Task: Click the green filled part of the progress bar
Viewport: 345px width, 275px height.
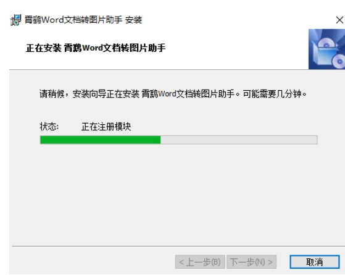Action: click(x=101, y=140)
